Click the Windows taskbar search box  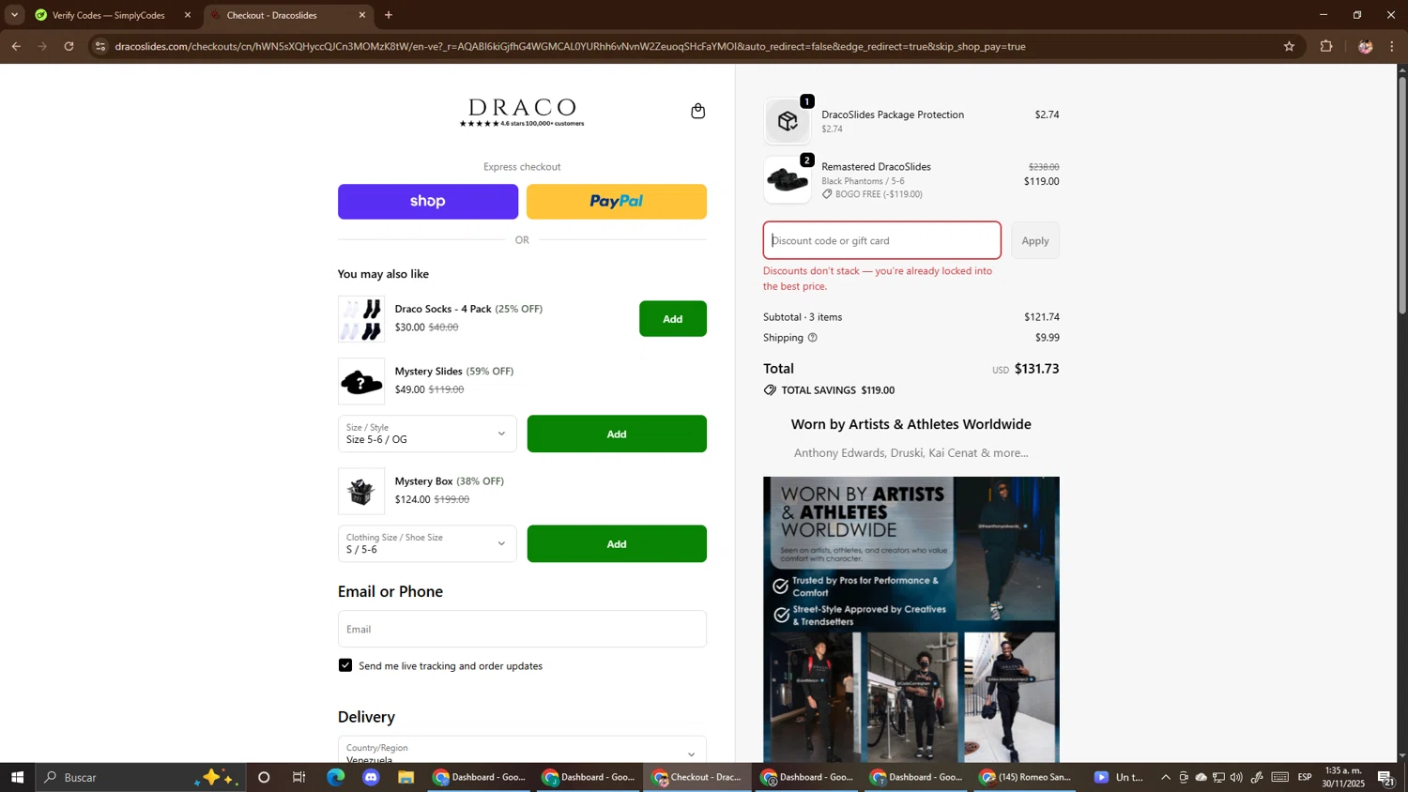(x=141, y=777)
